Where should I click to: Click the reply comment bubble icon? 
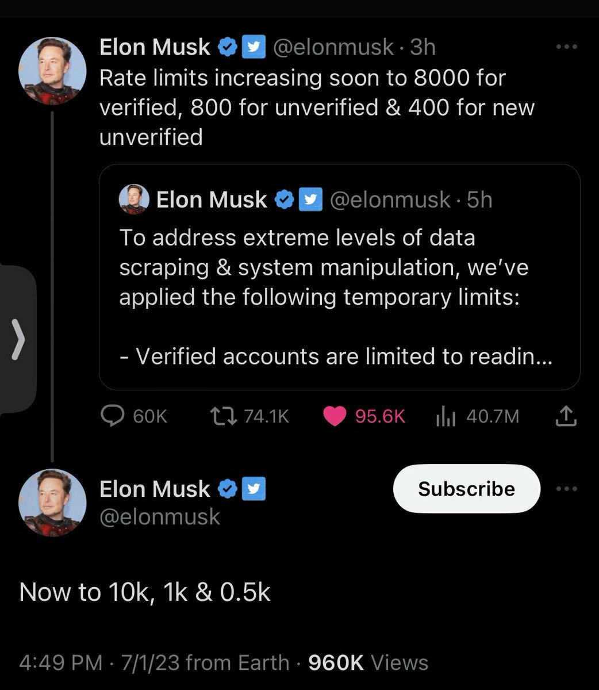click(x=113, y=416)
